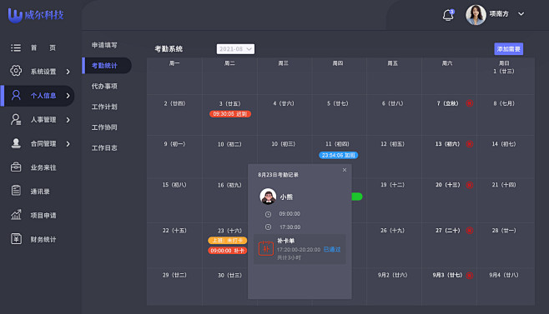549x314 pixels.
Task: Click the 通讯录 clipboard icon
Action: (x=16, y=191)
